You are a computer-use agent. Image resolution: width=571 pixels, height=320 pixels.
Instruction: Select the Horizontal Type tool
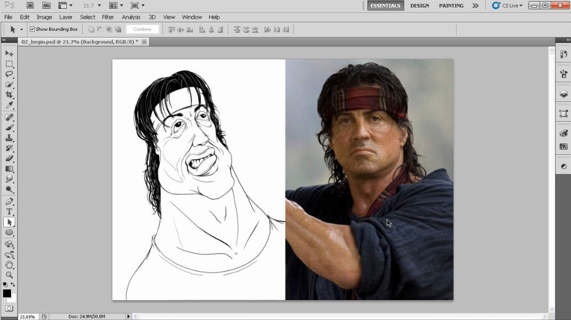click(9, 211)
